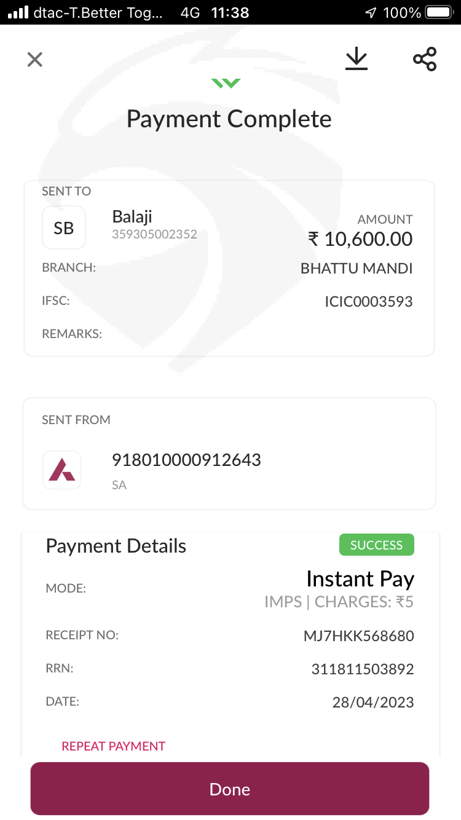Tap the green SUCCESS status badge
The height and width of the screenshot is (820, 461).
(376, 545)
